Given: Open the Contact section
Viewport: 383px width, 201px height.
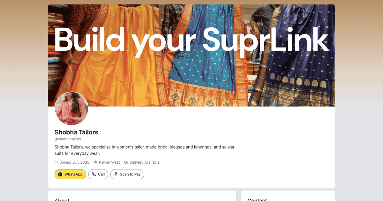Looking at the screenshot, I should click(x=257, y=199).
